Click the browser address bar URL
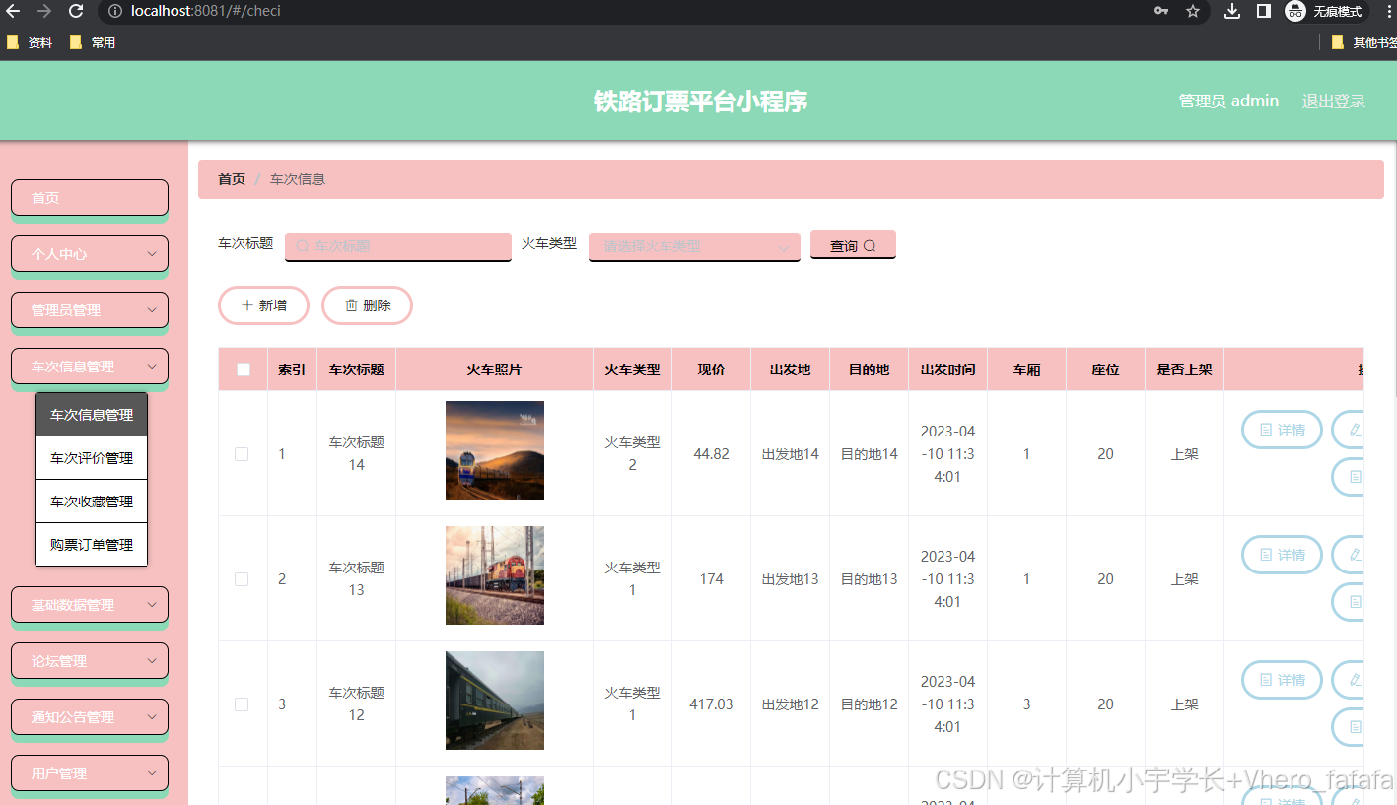This screenshot has width=1397, height=805. (206, 11)
